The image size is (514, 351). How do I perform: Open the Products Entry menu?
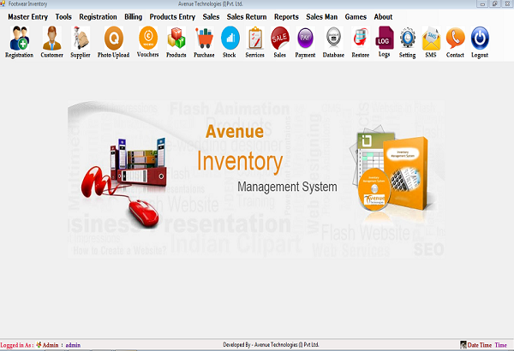pyautogui.click(x=172, y=17)
